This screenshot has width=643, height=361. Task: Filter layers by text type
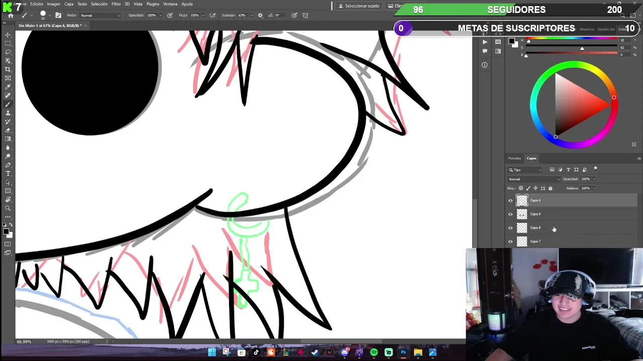pos(568,169)
